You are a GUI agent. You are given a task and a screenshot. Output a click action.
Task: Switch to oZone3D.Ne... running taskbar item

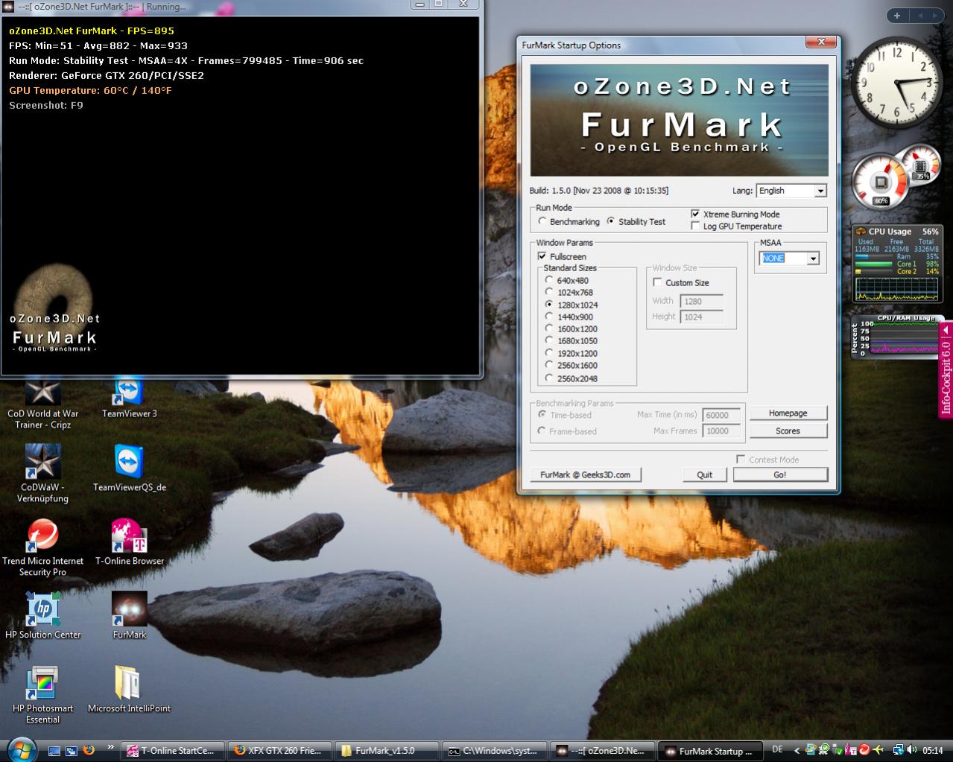coord(602,750)
